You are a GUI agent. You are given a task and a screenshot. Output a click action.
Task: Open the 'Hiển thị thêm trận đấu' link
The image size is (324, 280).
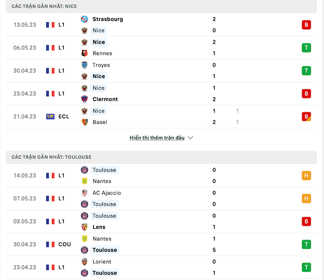tap(157, 138)
